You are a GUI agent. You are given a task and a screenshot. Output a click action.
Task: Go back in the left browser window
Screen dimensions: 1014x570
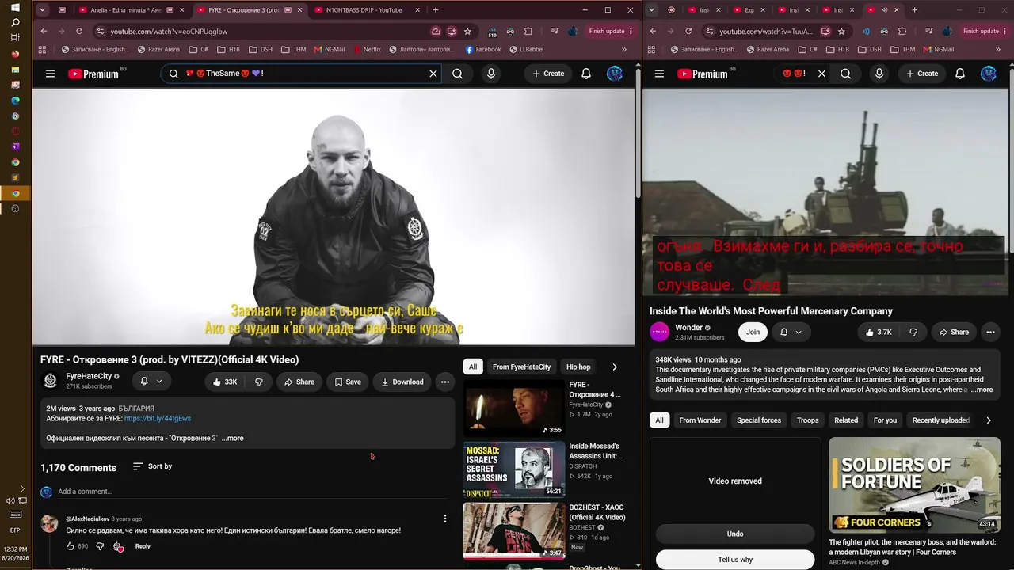[44, 31]
